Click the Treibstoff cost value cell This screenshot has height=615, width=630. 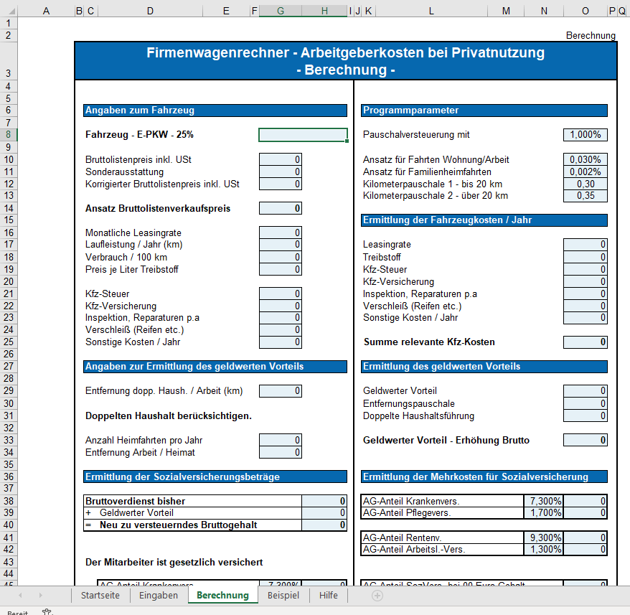coord(586,257)
